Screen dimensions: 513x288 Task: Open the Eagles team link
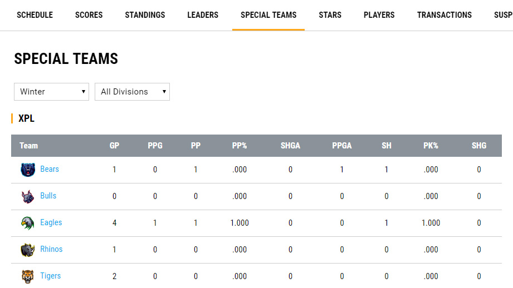[x=51, y=222]
